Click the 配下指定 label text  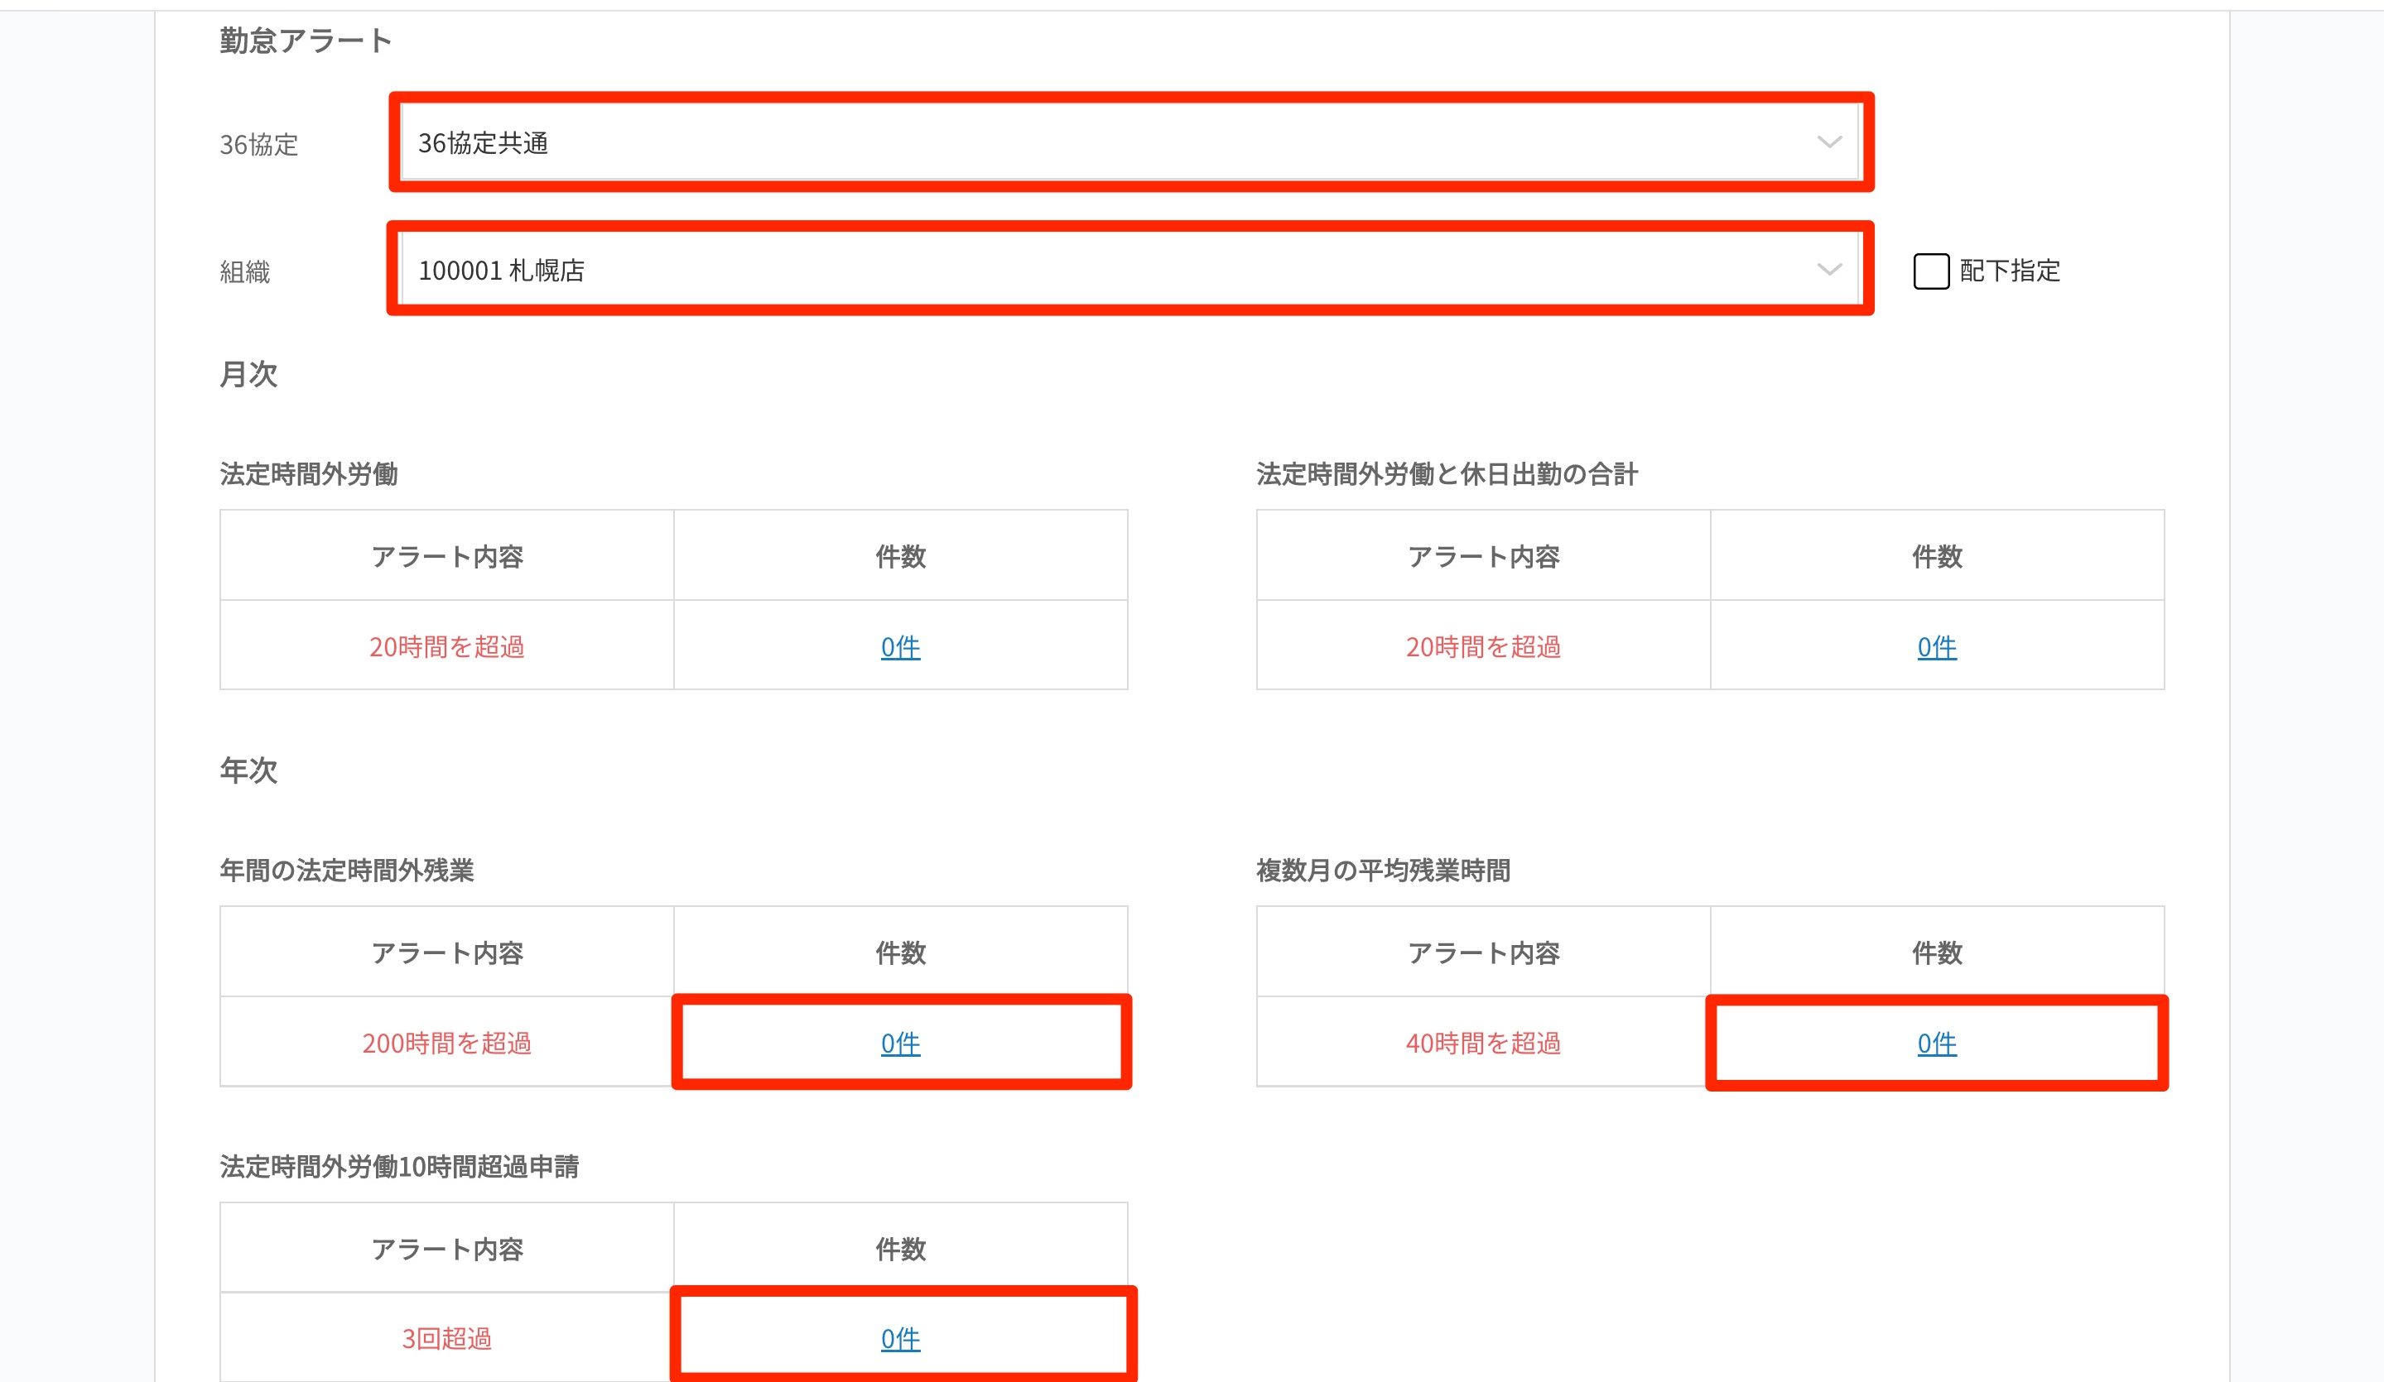click(2010, 271)
